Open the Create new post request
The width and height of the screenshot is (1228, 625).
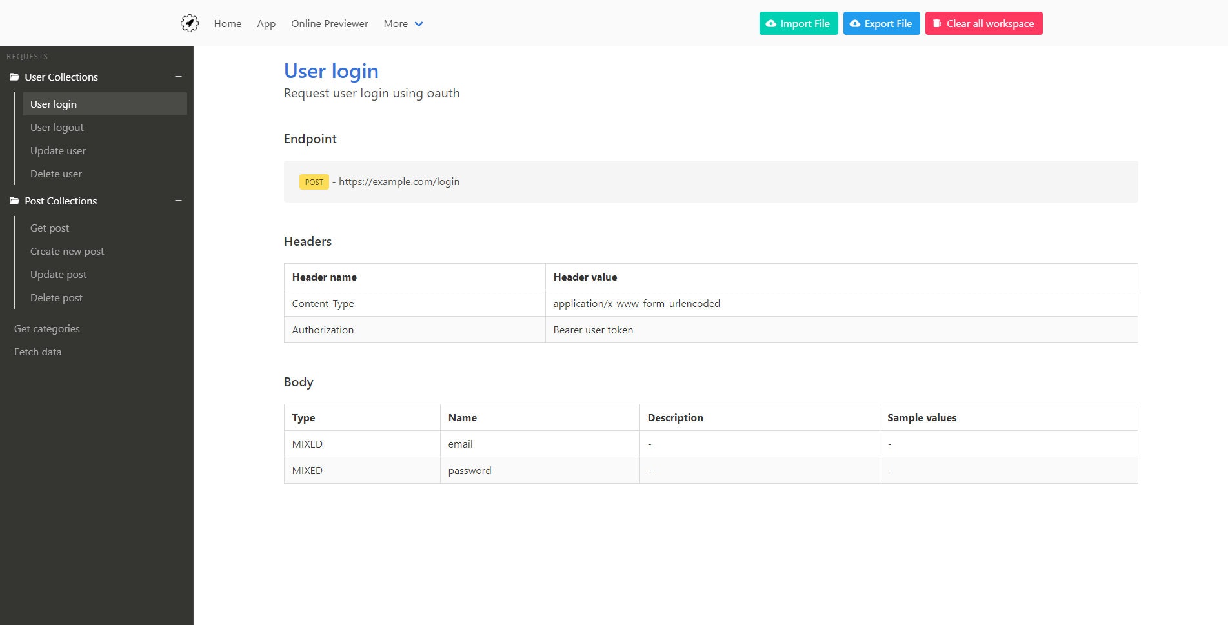67,251
